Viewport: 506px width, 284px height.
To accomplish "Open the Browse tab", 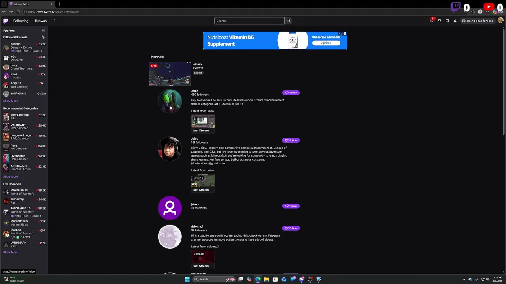I will coord(41,21).
